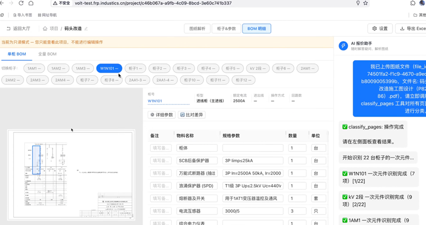Edit project name with pencil icon

86,29
